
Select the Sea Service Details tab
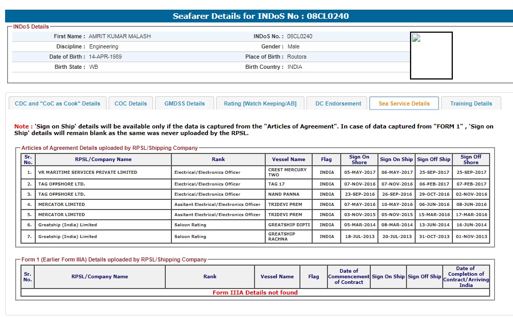404,103
